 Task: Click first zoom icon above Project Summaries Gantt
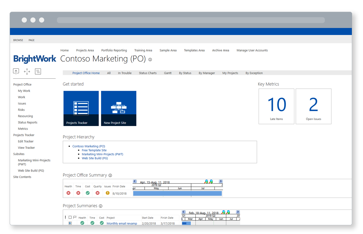[224, 212]
